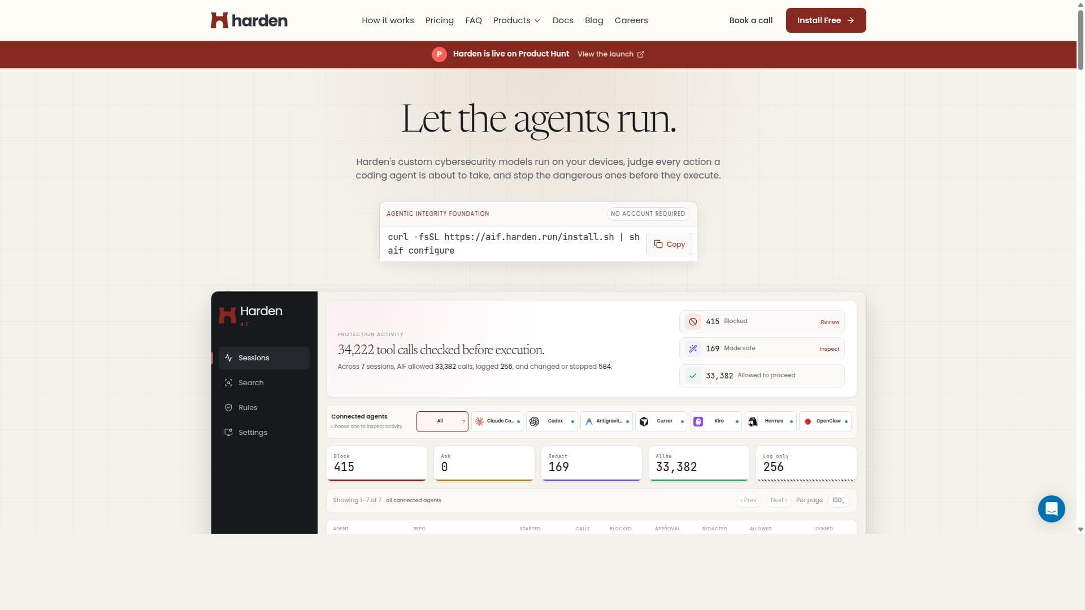Visit the Blog navigation link
The height and width of the screenshot is (610, 1085).
pyautogui.click(x=594, y=20)
